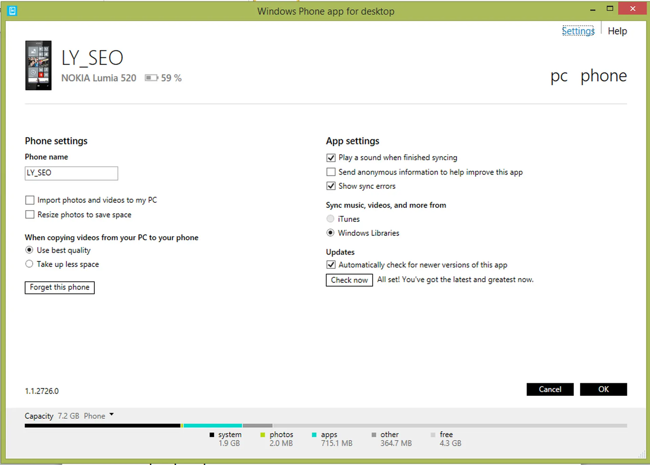Click the photos legend color square
This screenshot has height=465, width=650.
263,435
